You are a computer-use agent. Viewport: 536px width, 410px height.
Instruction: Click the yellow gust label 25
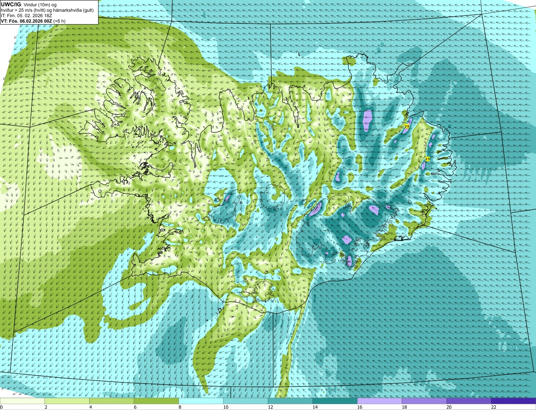tap(427, 159)
